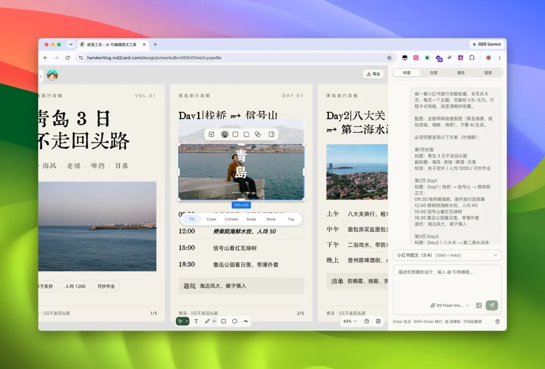
Task: Click the green send message button
Action: pos(492,305)
